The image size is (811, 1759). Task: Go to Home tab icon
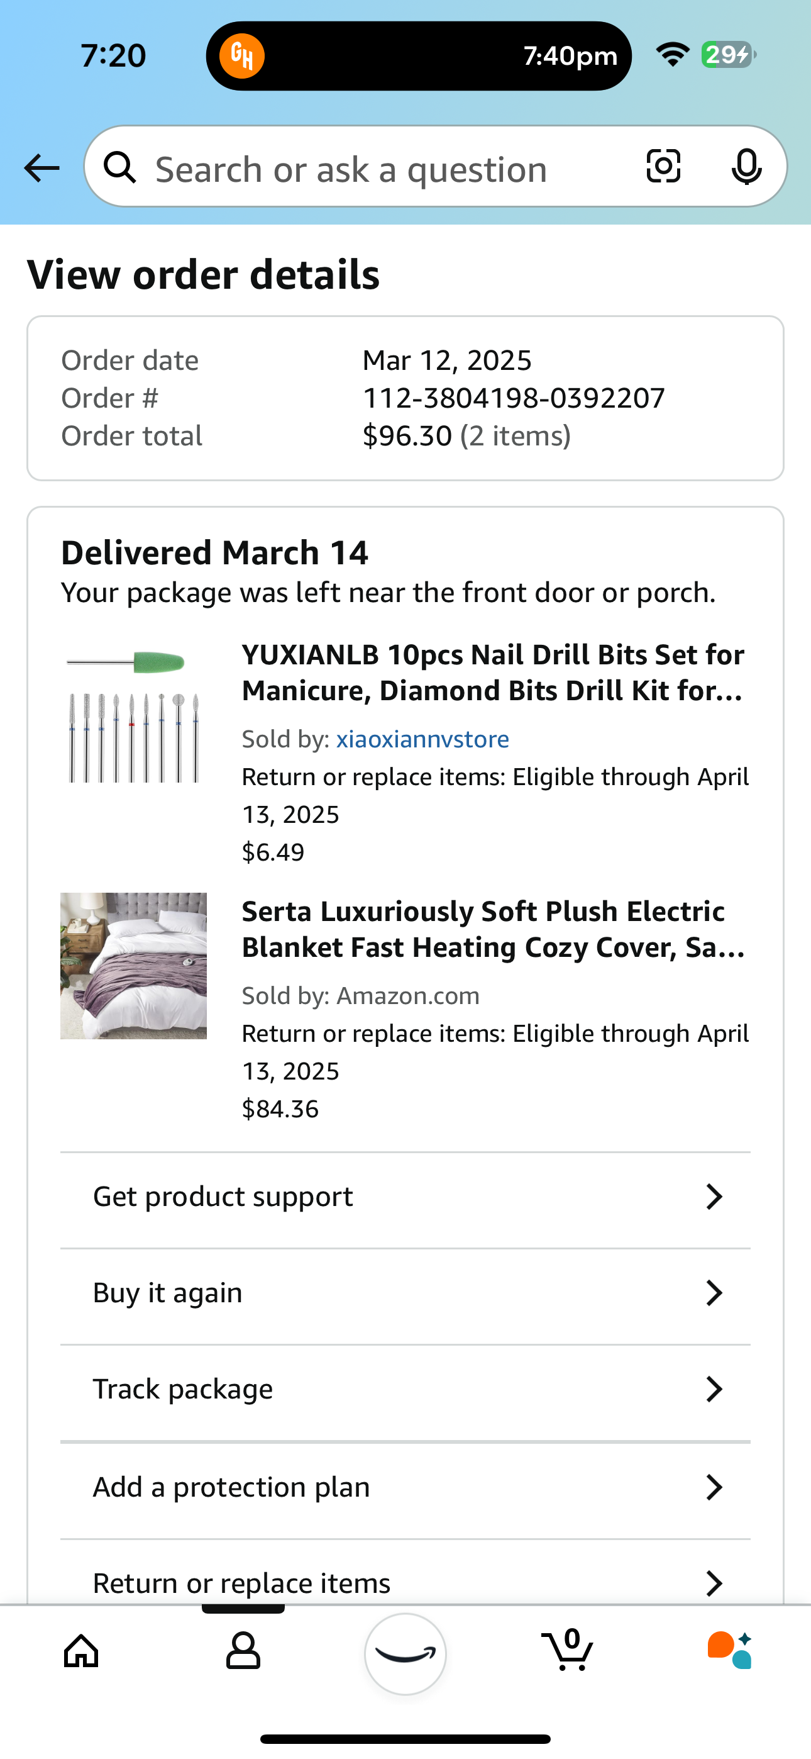(81, 1651)
